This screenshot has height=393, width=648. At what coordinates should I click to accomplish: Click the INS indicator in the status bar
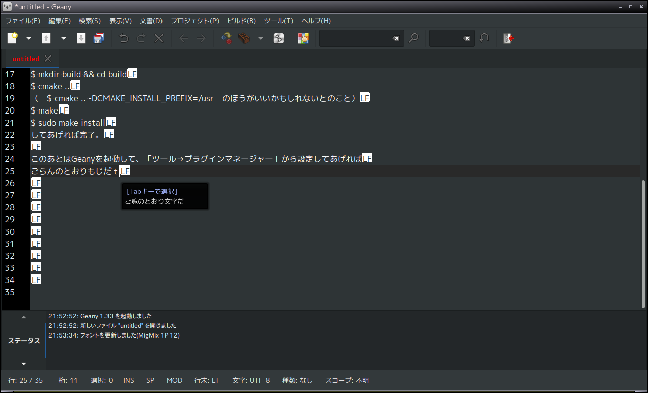pyautogui.click(x=129, y=380)
